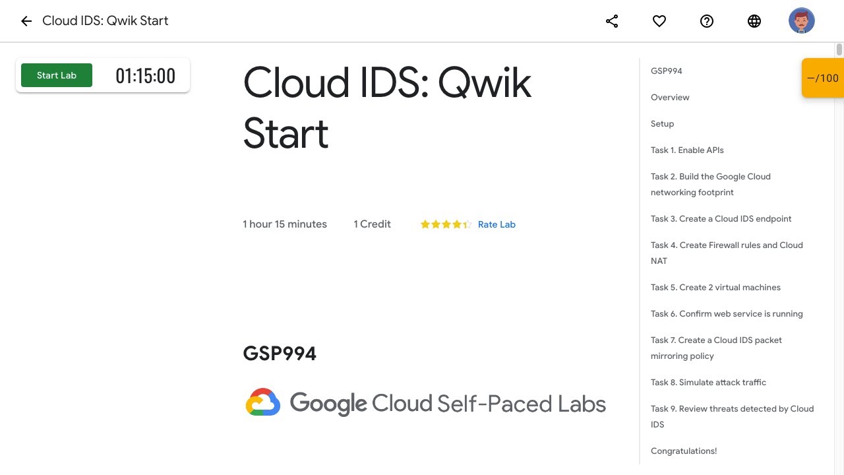Open the score badge showing —/100
The image size is (844, 475).
point(823,78)
